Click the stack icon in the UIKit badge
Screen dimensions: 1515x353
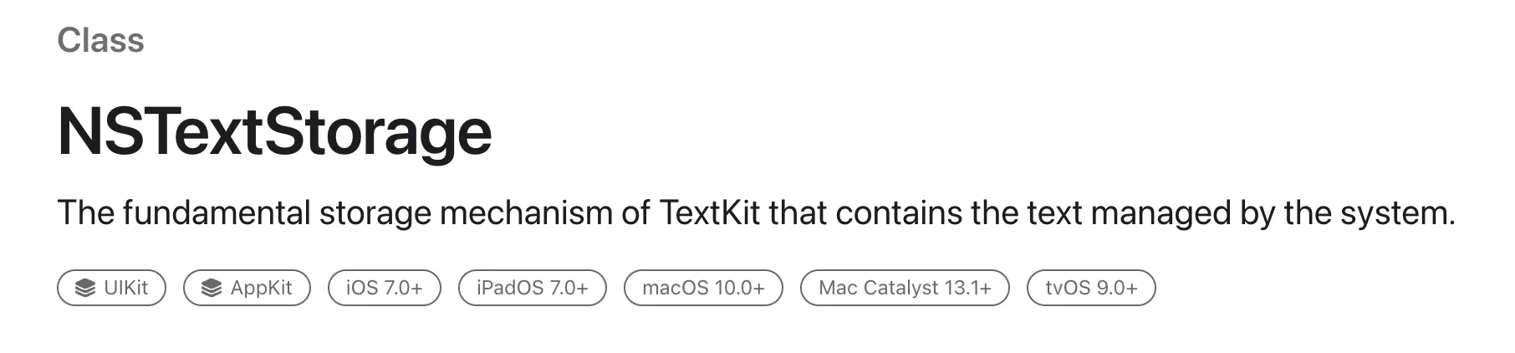(x=85, y=288)
